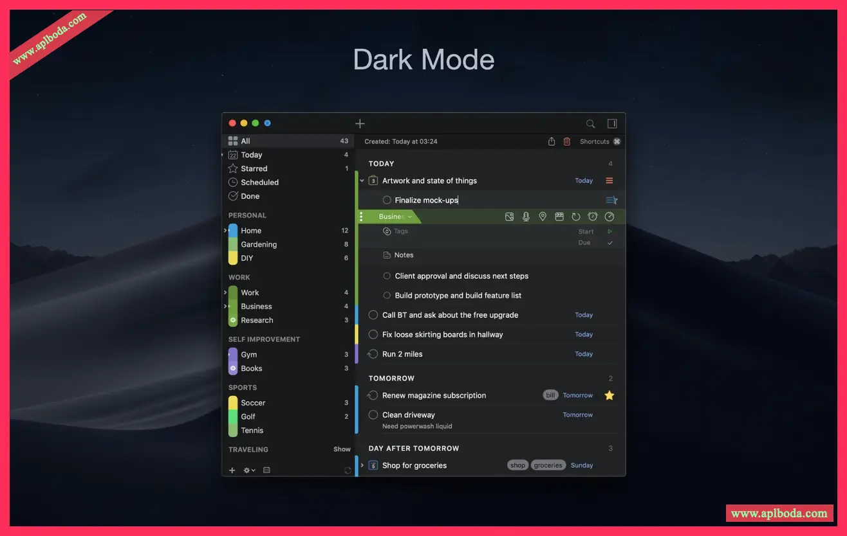This screenshot has width=847, height=536.
Task: Click the Need powerwash liquid note
Action: click(x=417, y=426)
